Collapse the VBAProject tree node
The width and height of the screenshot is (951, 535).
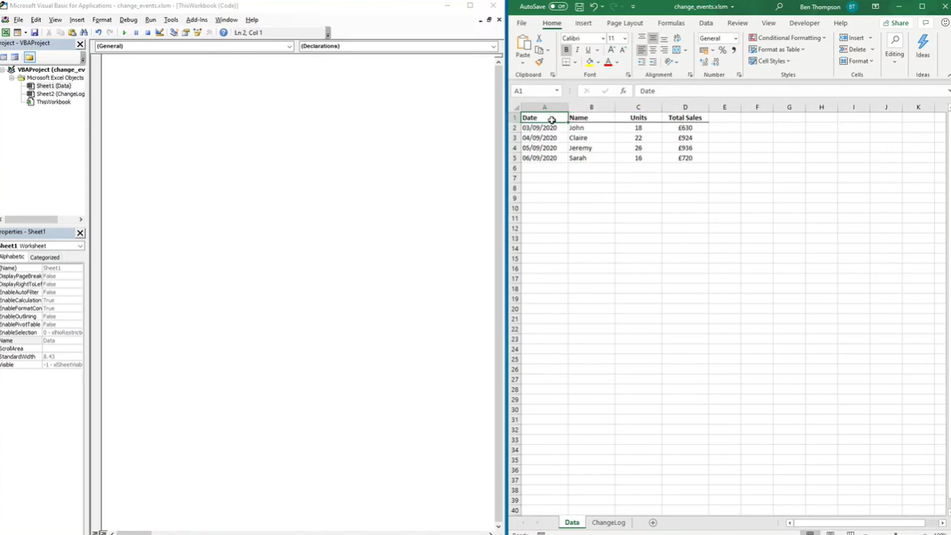coord(3,69)
